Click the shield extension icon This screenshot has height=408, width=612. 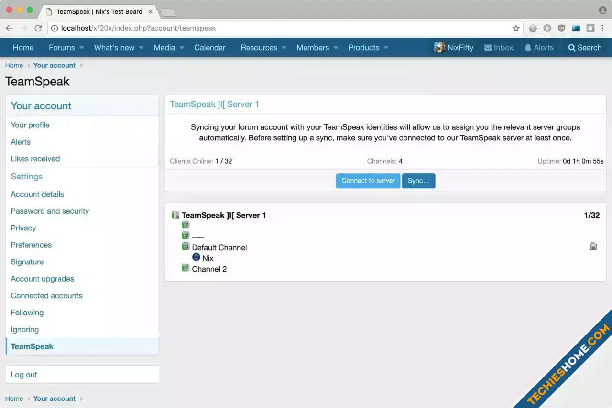click(x=562, y=28)
